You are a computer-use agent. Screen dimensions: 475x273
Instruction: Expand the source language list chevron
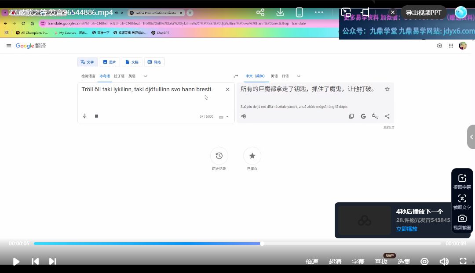[x=146, y=76]
